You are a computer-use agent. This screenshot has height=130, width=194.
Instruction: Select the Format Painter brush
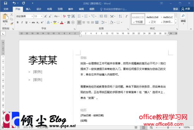pos(12,23)
